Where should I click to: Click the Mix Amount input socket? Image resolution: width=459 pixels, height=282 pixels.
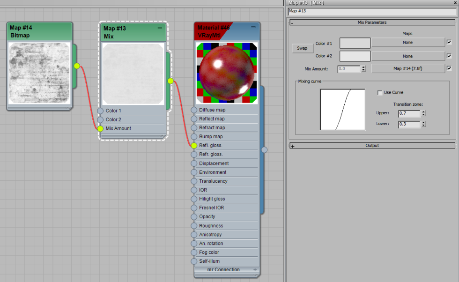point(100,128)
